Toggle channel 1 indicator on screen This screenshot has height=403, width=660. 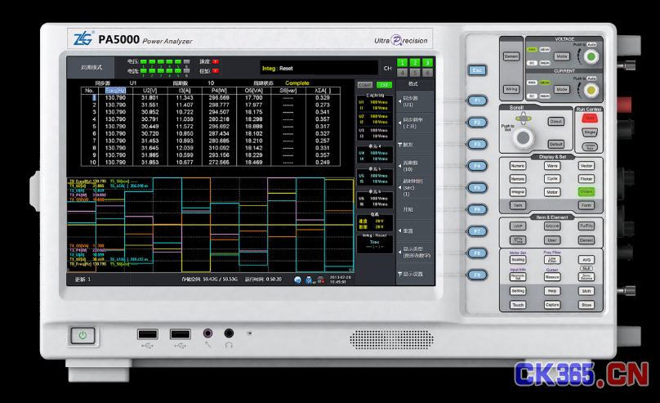click(402, 62)
